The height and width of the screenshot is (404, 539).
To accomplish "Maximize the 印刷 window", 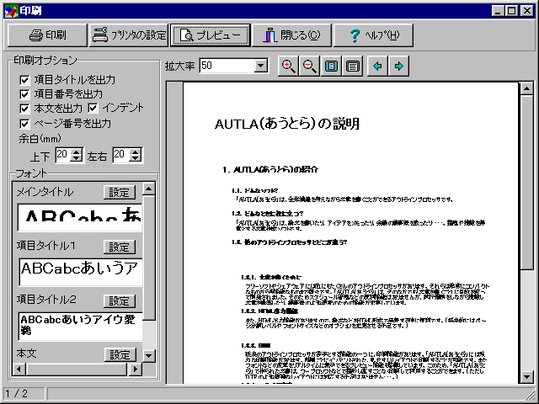I will [x=511, y=11].
